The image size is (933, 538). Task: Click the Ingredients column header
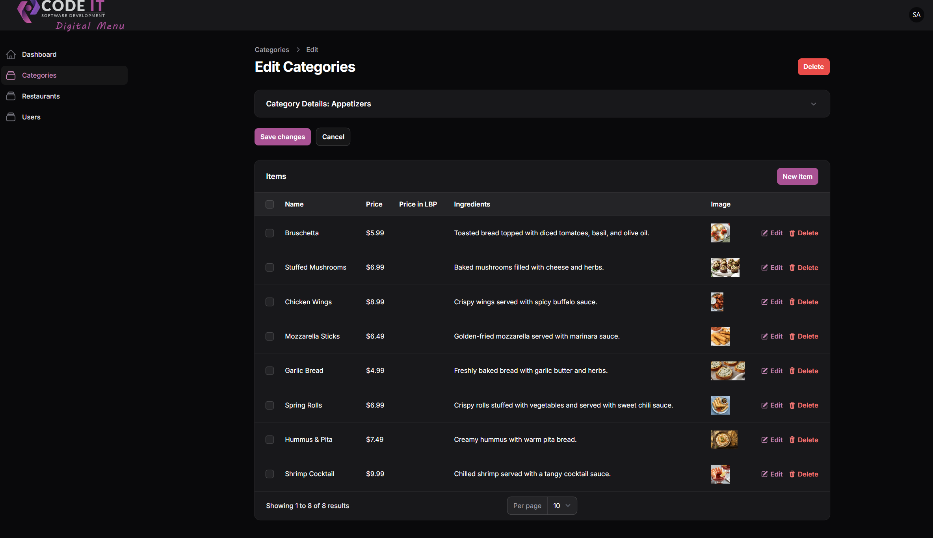pyautogui.click(x=472, y=204)
